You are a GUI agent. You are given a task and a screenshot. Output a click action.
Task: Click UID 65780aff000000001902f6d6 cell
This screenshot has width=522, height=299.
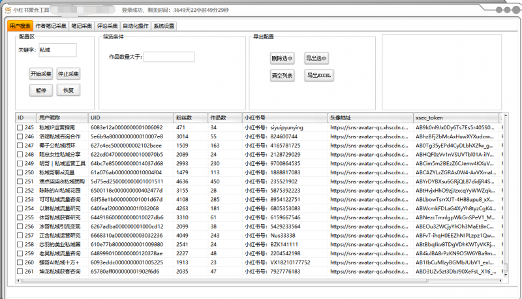[x=125, y=272]
